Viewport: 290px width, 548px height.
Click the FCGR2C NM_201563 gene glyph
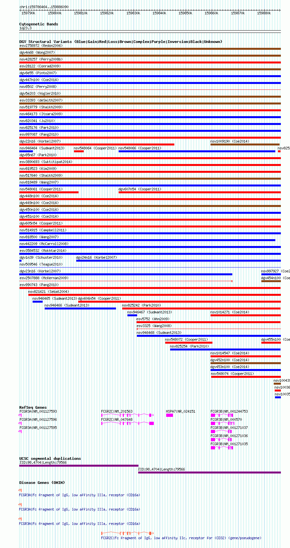pos(127,415)
